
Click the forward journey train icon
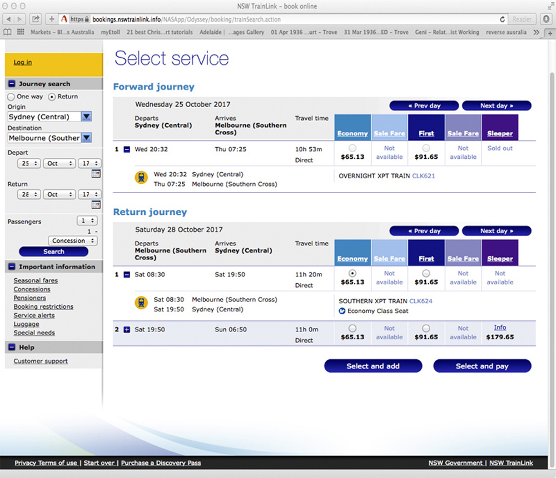pos(141,178)
